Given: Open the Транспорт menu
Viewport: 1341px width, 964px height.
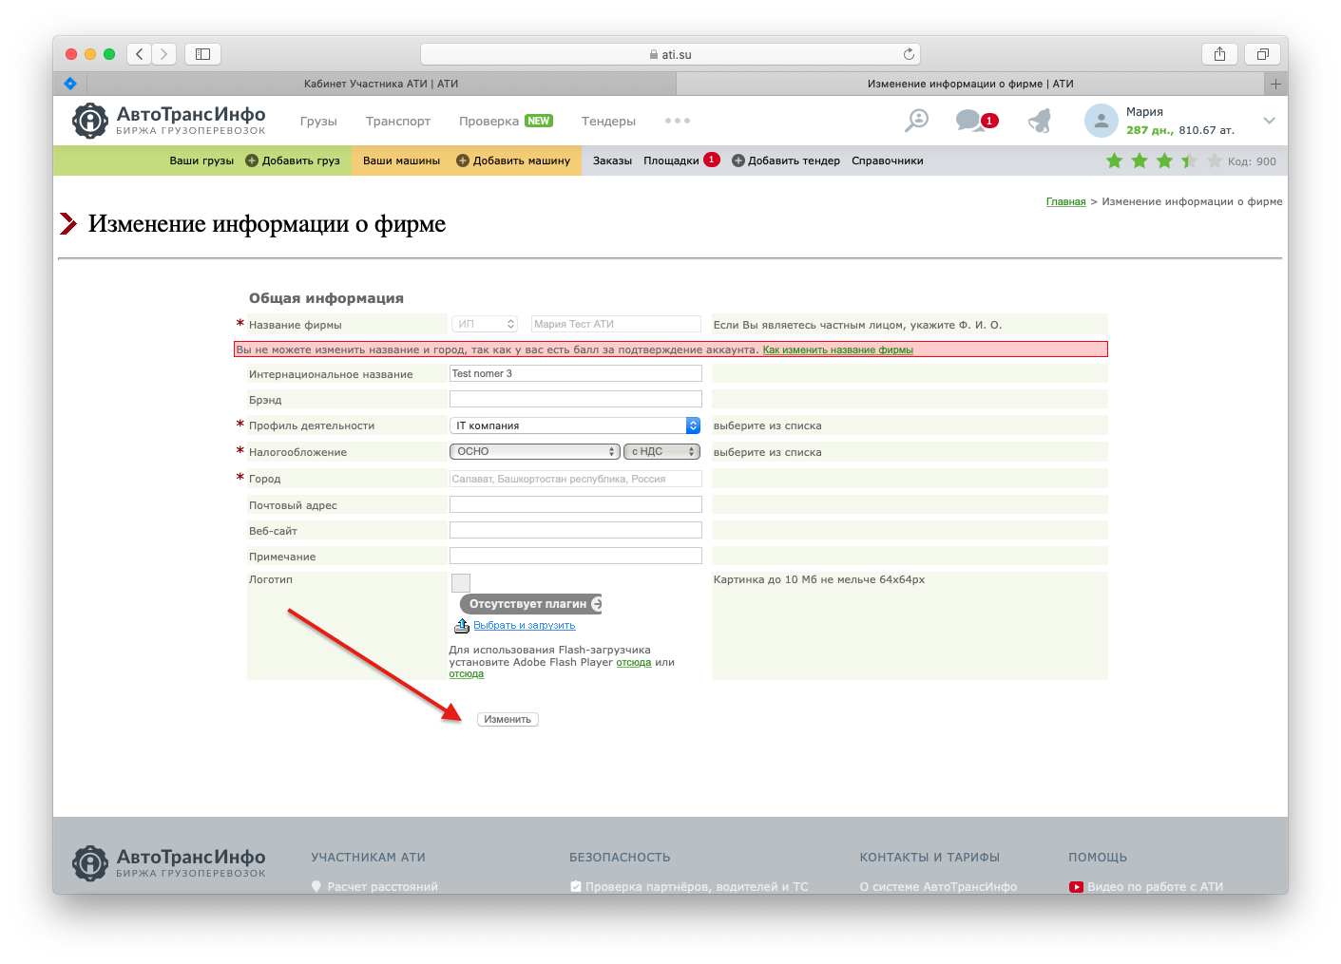Looking at the screenshot, I should point(398,121).
